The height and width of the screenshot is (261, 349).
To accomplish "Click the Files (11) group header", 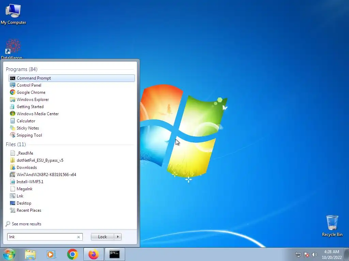I will pos(16,144).
